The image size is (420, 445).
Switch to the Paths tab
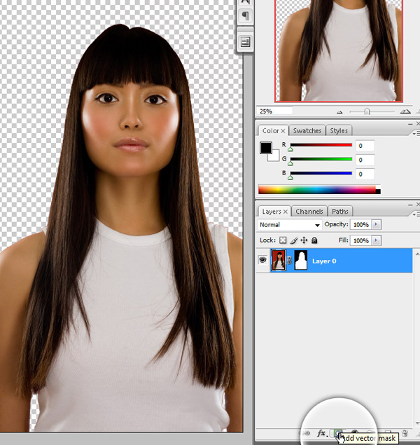(x=339, y=212)
